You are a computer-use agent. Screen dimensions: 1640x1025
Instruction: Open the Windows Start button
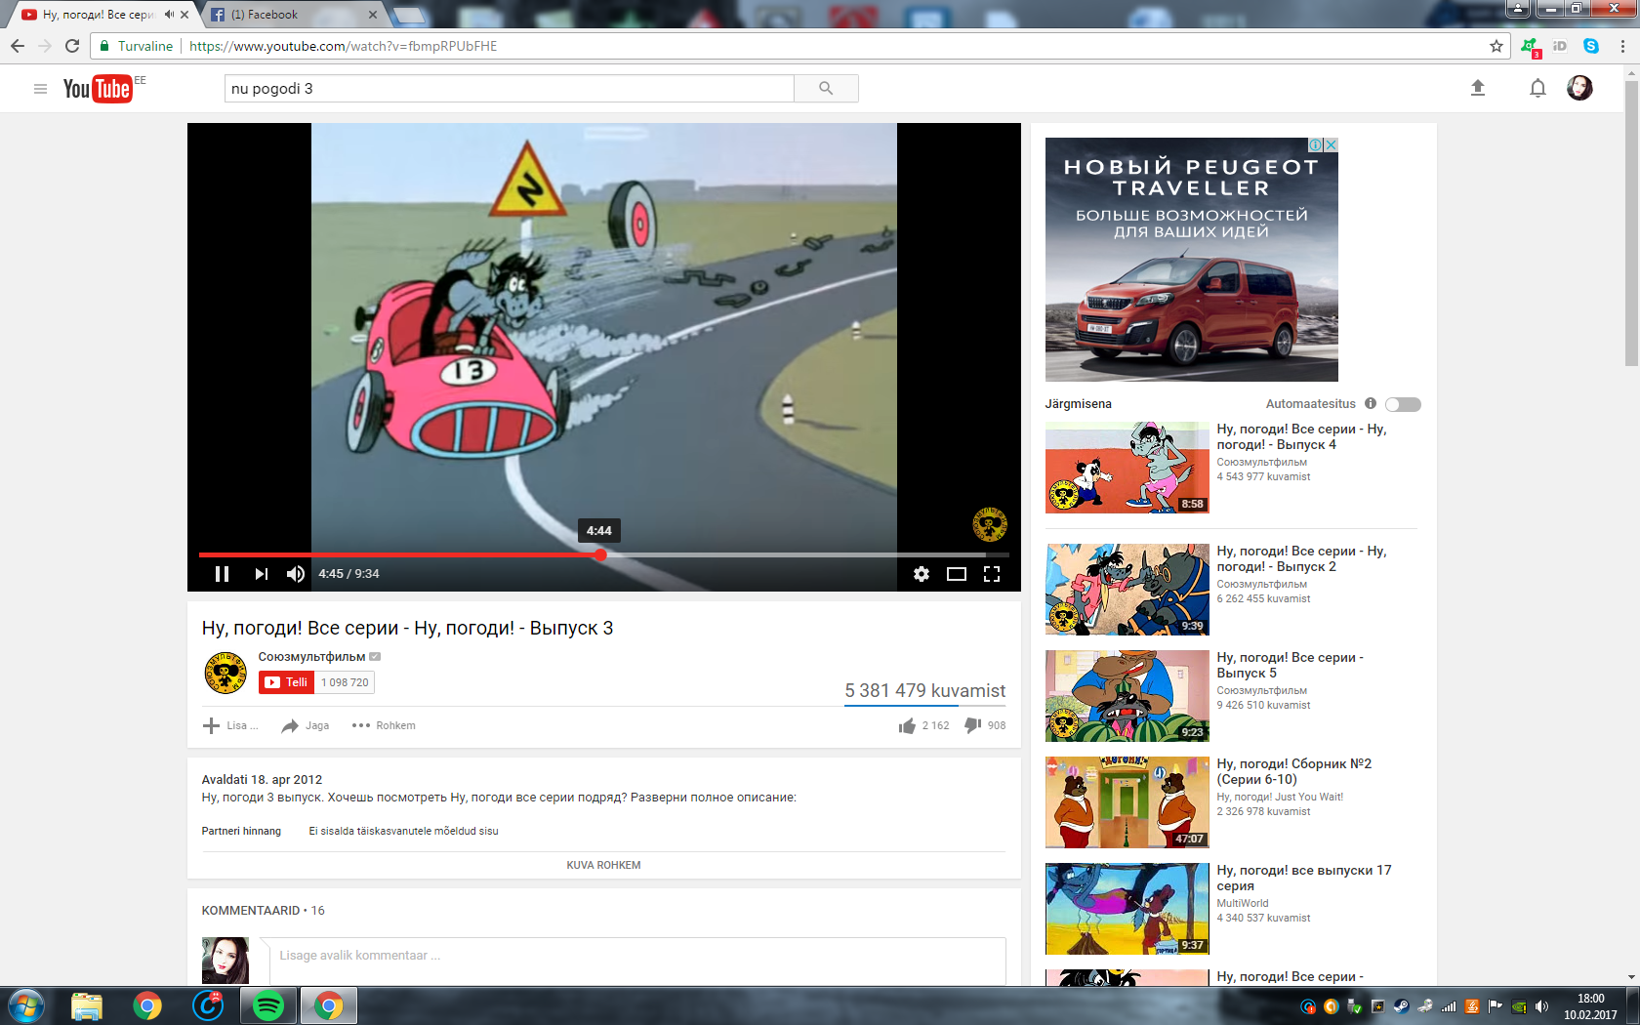tap(26, 1005)
